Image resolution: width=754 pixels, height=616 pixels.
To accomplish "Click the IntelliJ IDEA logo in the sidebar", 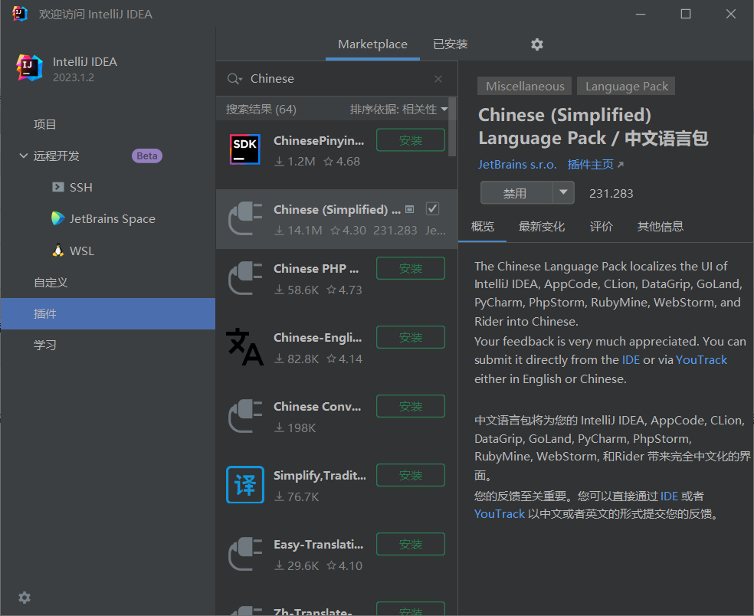I will (x=29, y=67).
